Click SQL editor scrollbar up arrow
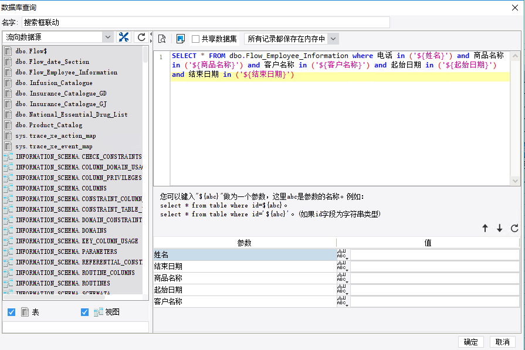The width and height of the screenshot is (525, 350). [x=515, y=56]
